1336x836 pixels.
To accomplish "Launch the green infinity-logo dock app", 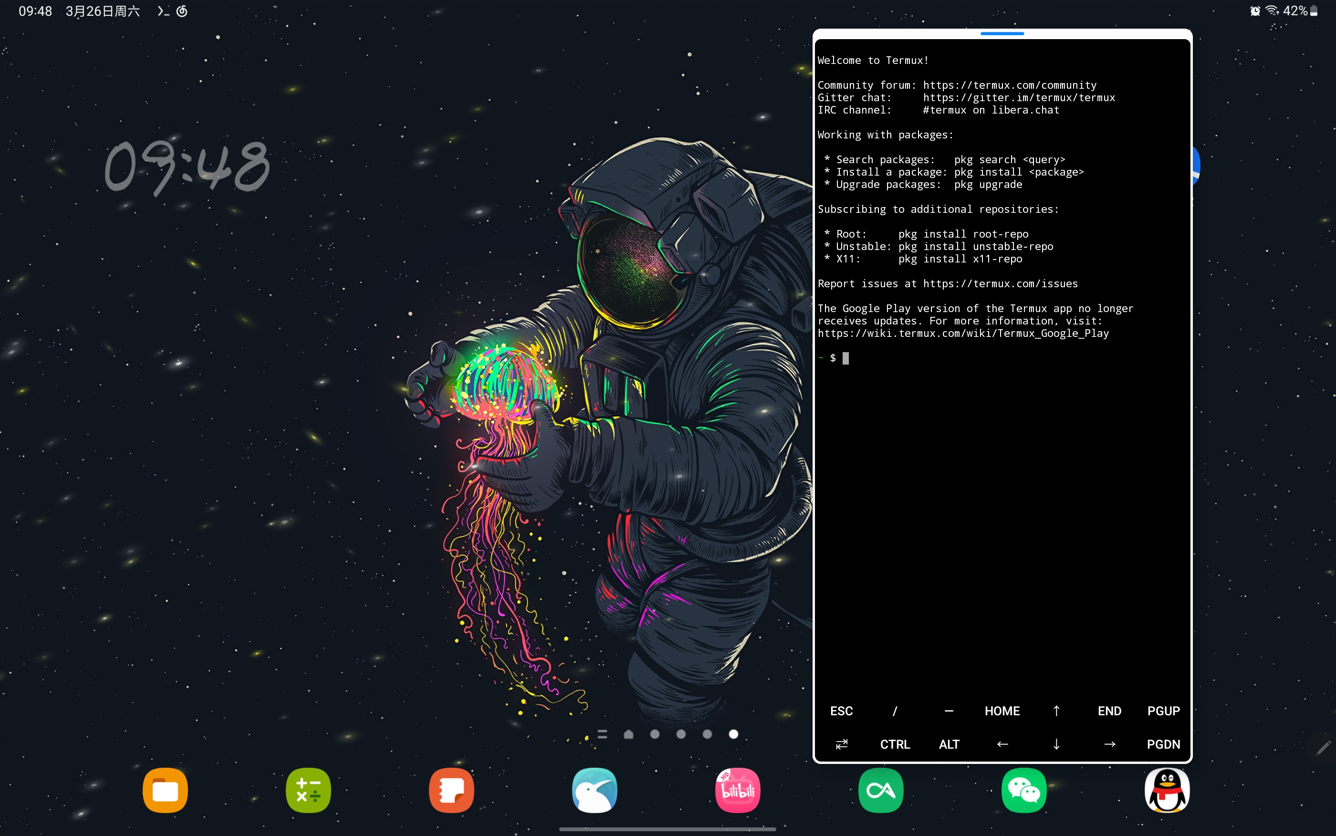I will point(881,790).
